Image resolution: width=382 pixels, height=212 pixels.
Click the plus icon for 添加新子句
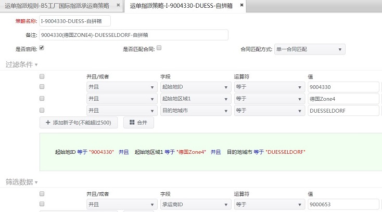pos(48,123)
